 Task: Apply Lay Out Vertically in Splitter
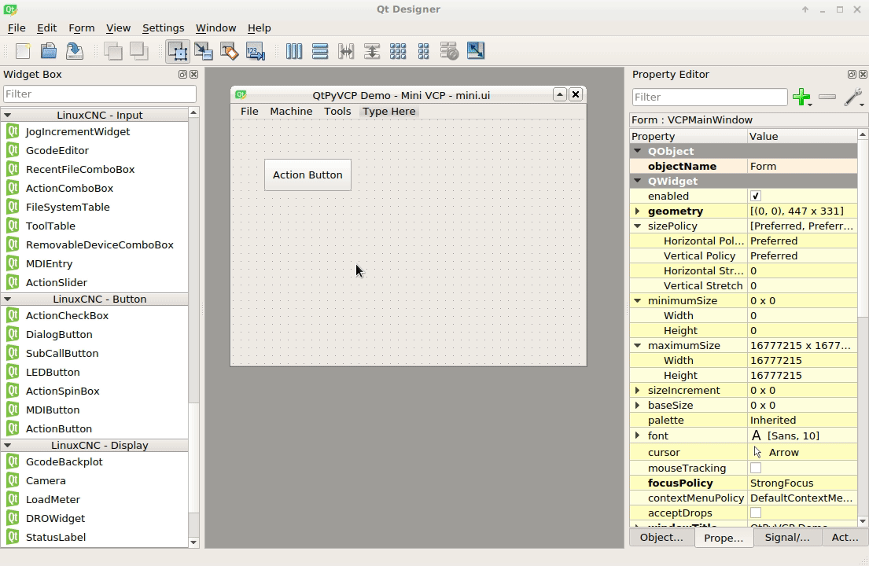pyautogui.click(x=372, y=52)
